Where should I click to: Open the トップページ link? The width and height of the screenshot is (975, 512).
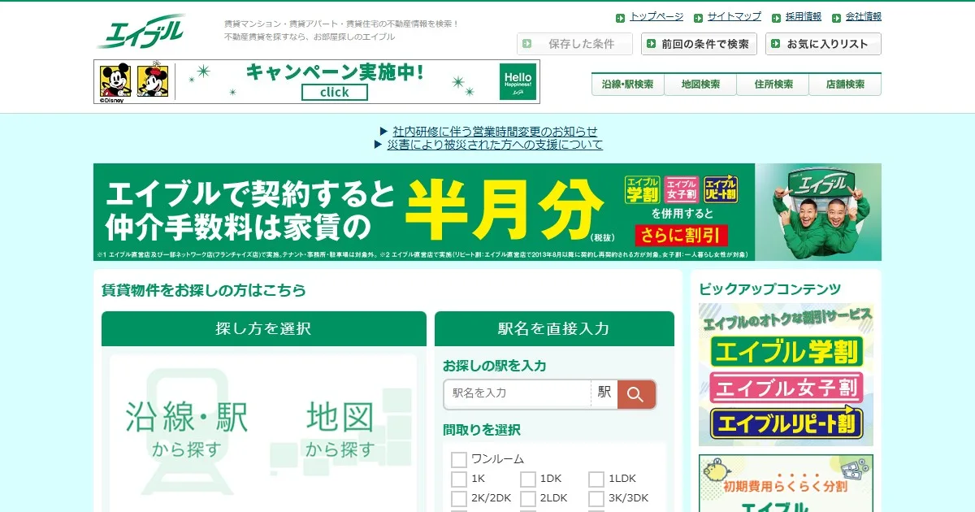tap(656, 16)
